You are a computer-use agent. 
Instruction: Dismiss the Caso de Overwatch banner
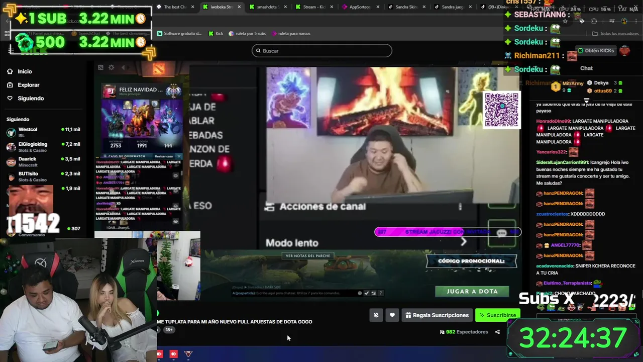(x=178, y=156)
